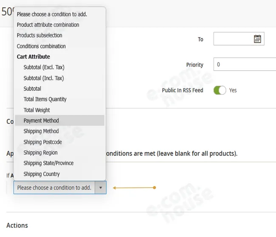Select Subtotal (Excl. Tax) attribute
Image resolution: width=276 pixels, height=237 pixels.
[x=60, y=67]
